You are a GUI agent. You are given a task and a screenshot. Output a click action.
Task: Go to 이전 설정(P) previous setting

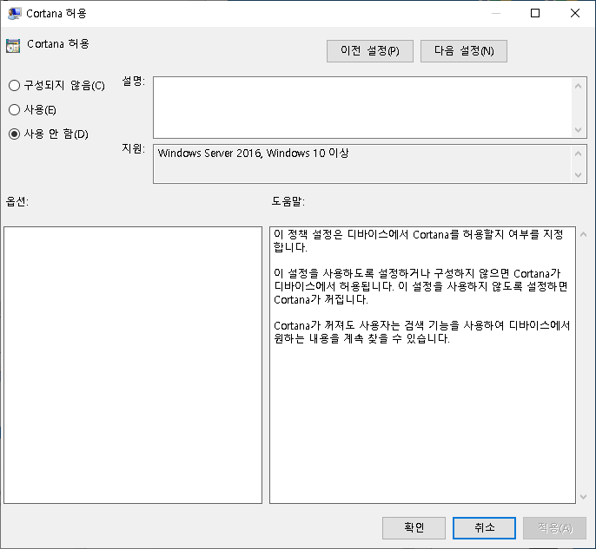[x=370, y=51]
